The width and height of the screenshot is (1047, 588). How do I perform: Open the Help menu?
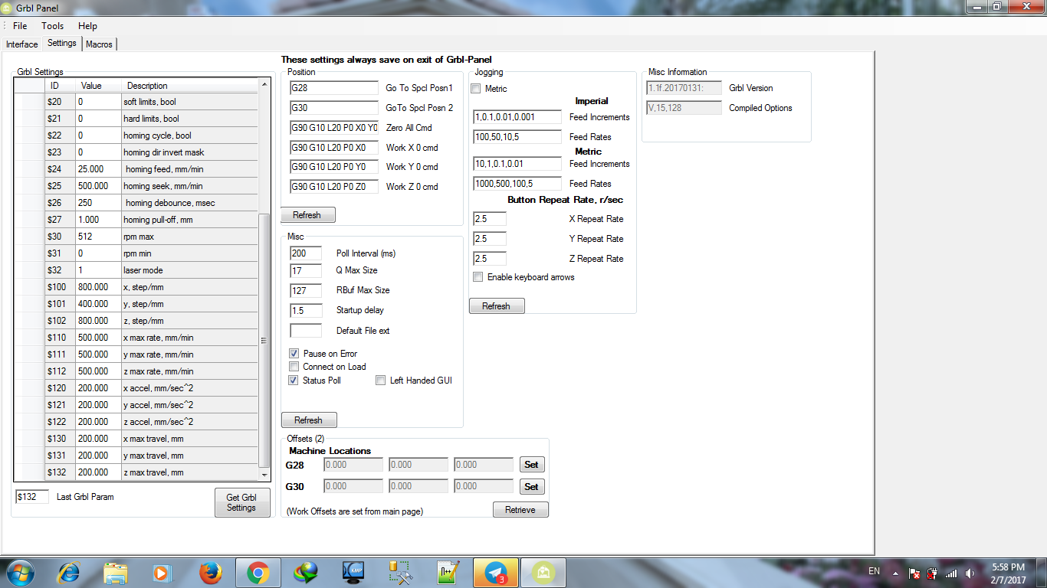point(87,26)
